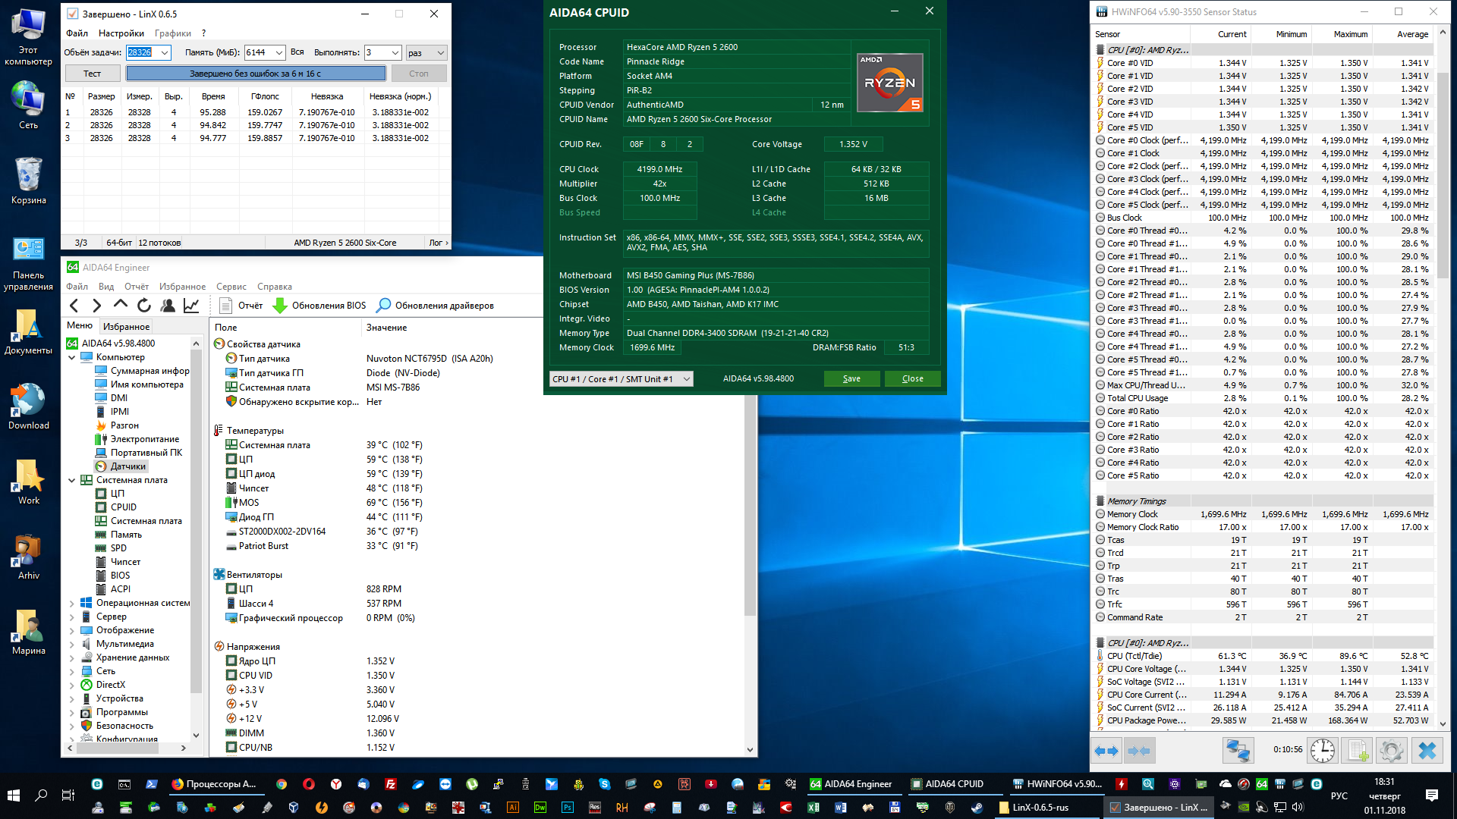Open the LinX problem size dropdown
The image size is (1457, 819).
165,52
